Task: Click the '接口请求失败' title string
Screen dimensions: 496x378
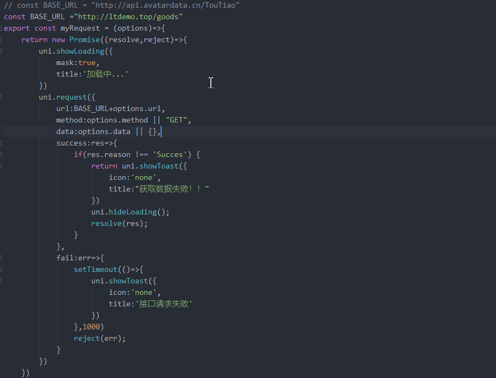Action: 164,304
